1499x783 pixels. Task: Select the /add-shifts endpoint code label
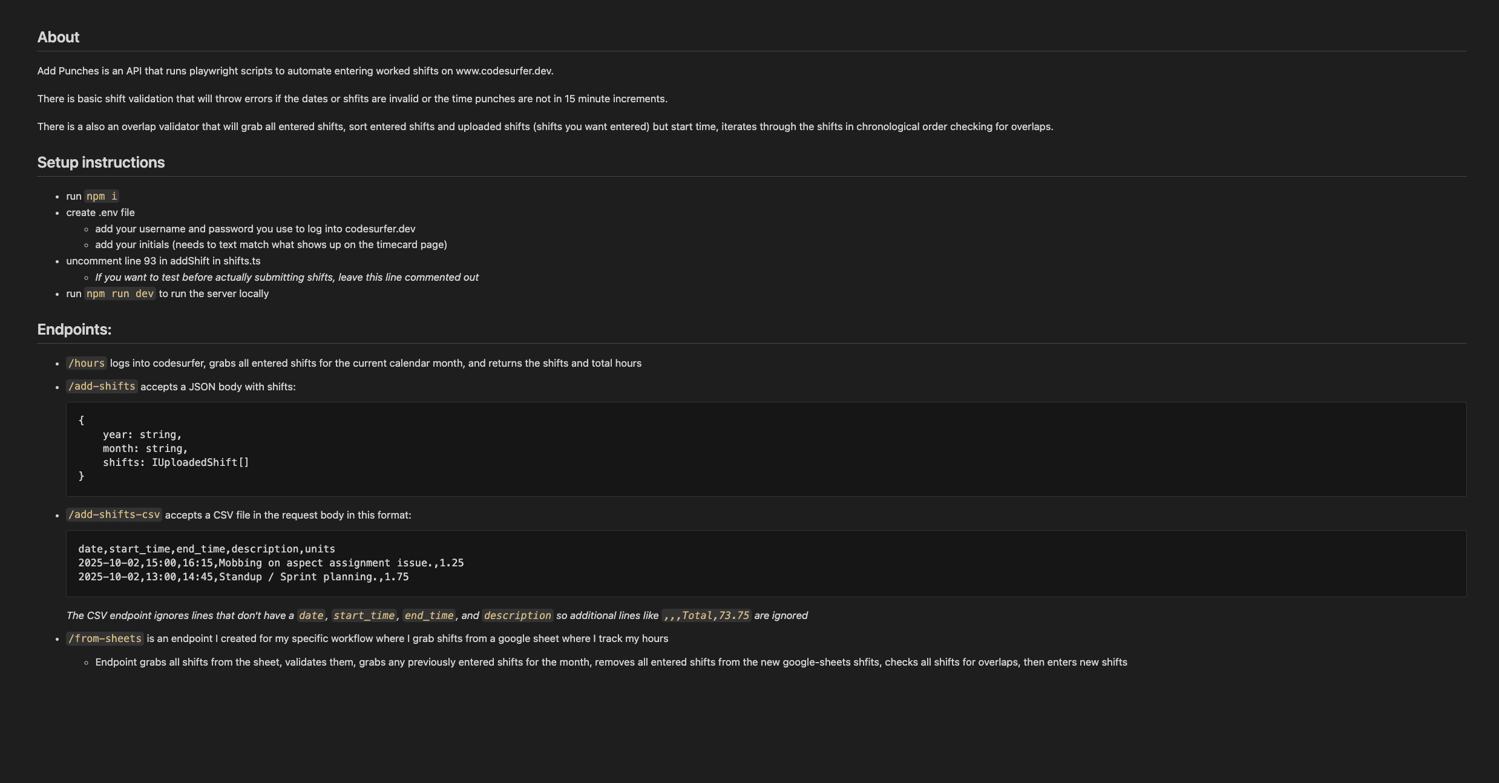[102, 386]
